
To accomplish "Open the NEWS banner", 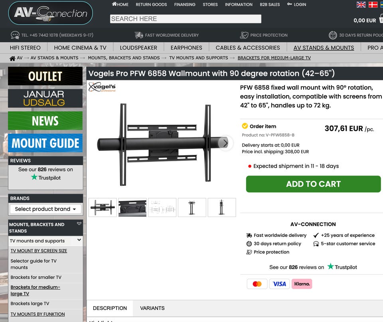I will [45, 121].
